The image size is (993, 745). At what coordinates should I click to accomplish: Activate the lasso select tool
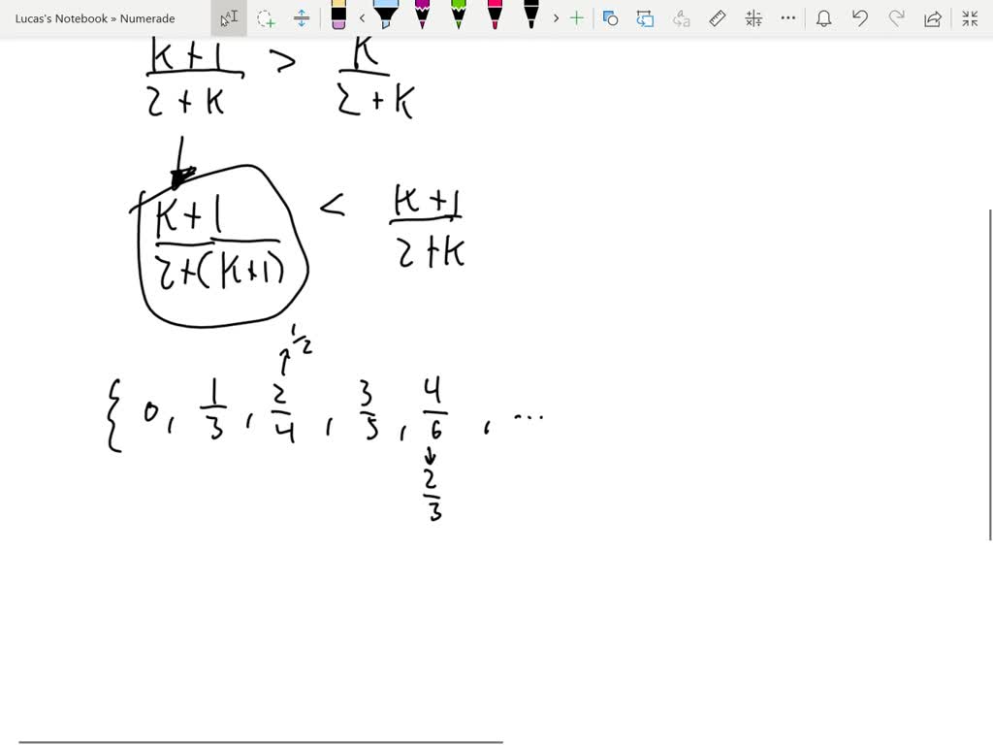[x=265, y=17]
